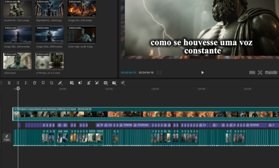Click the subtitle text in preview
Screen dimensions: 279x168
coord(202,47)
